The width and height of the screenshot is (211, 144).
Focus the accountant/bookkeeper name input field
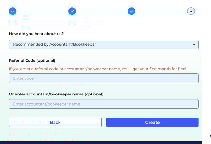[104, 104]
